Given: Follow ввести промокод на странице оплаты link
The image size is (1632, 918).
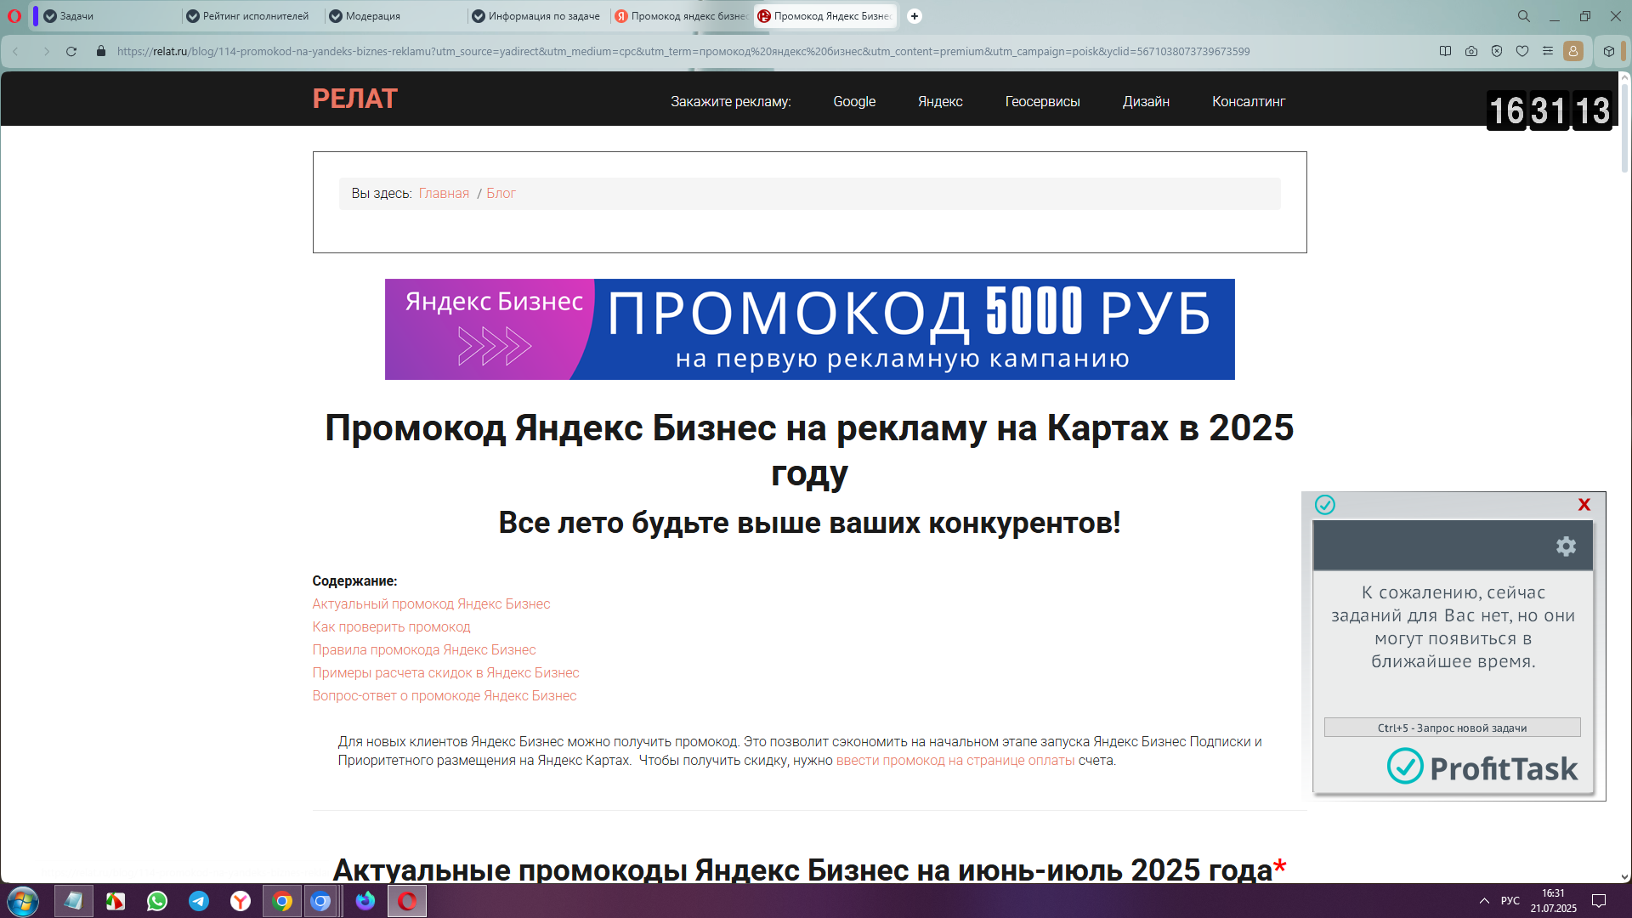Looking at the screenshot, I should (x=955, y=761).
